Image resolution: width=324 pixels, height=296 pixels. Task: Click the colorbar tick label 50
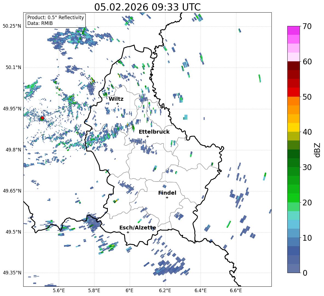point(307,97)
